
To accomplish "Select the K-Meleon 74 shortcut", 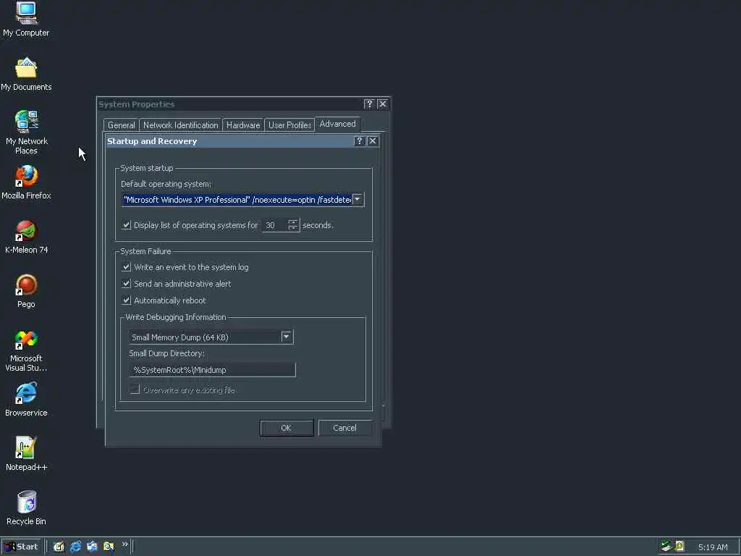I will point(27,237).
